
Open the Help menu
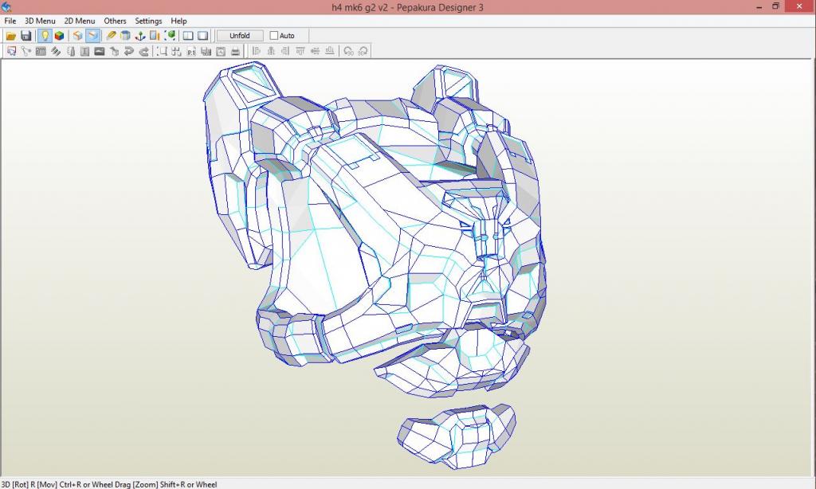(178, 21)
